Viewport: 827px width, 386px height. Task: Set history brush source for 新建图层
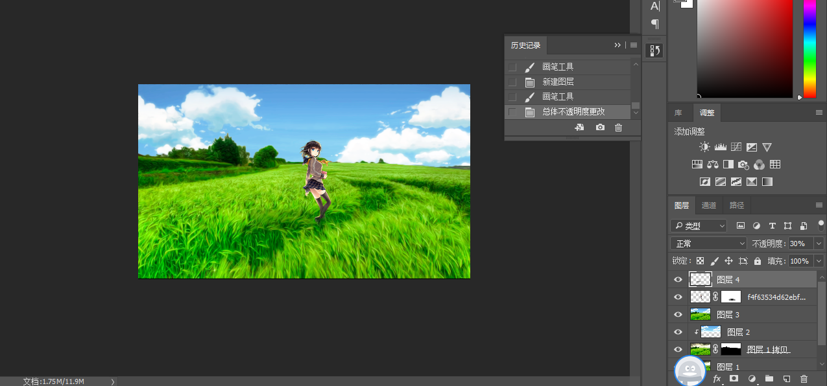(512, 82)
